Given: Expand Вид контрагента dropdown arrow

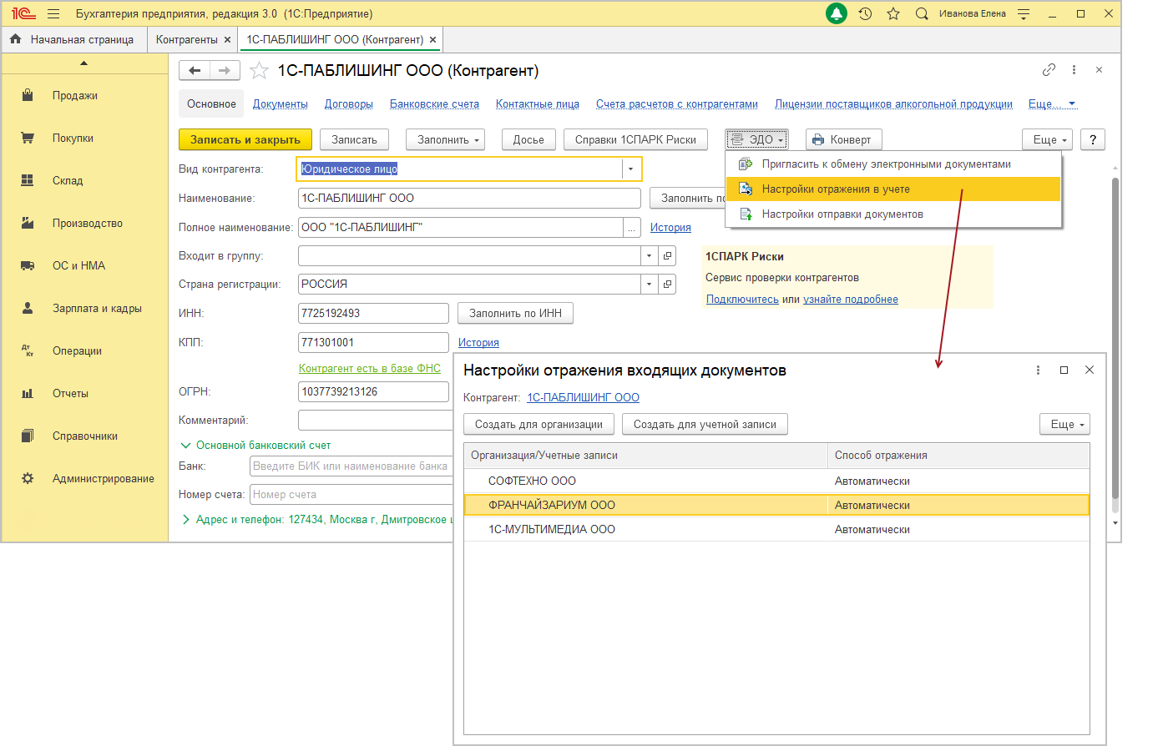Looking at the screenshot, I should 630,169.
